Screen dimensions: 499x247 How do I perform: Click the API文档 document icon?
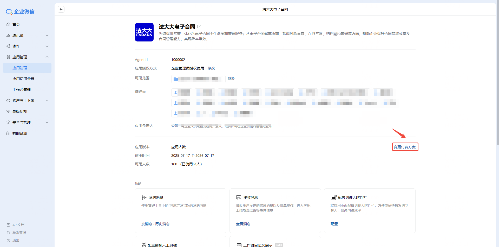point(8,225)
